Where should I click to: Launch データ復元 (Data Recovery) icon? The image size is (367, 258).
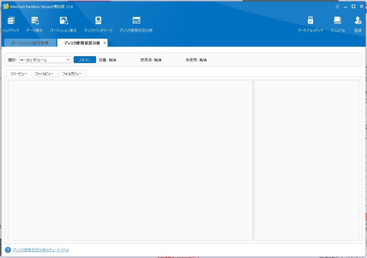point(34,21)
